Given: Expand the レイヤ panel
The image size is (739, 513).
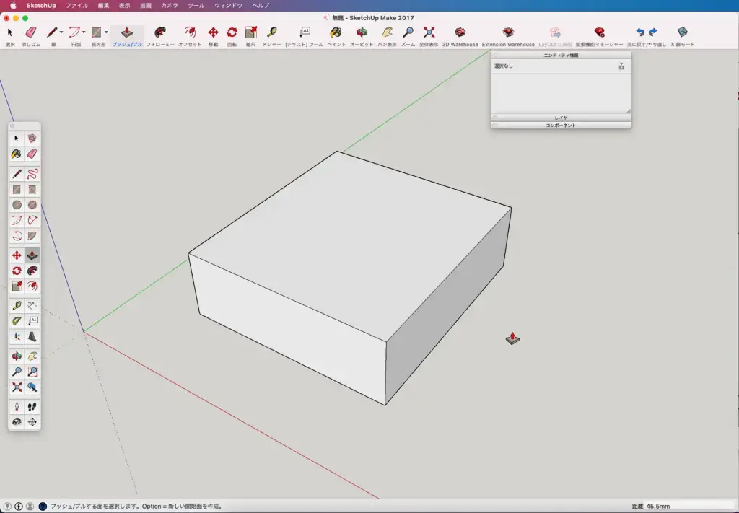Looking at the screenshot, I should (561, 118).
